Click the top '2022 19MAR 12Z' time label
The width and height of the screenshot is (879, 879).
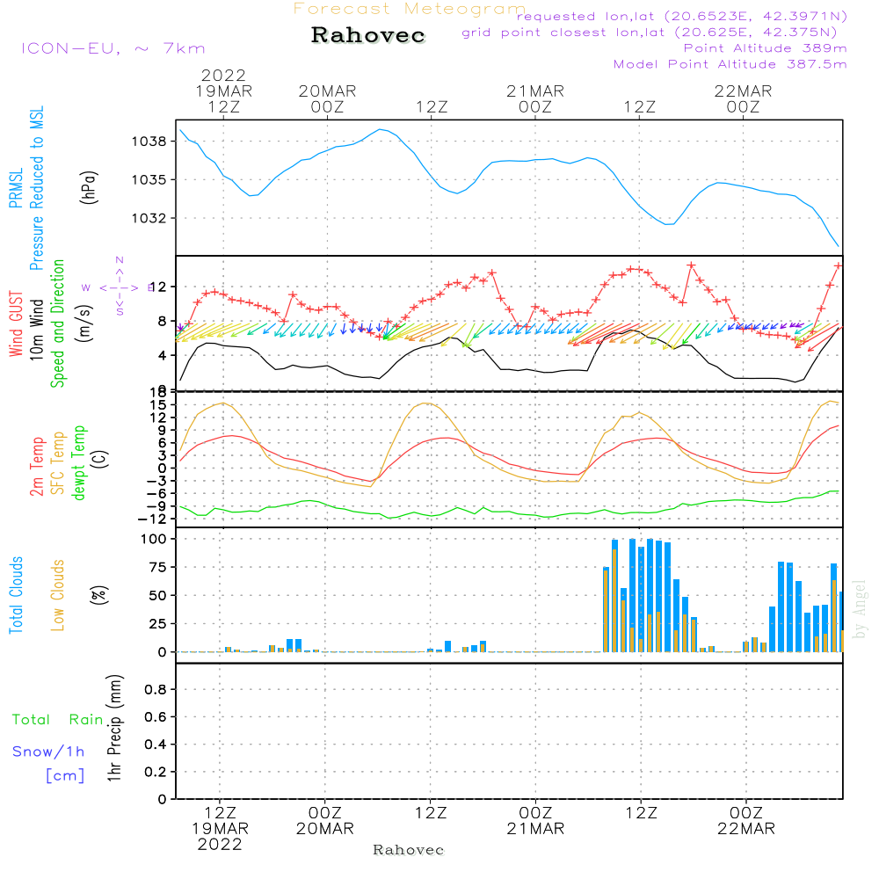223,91
